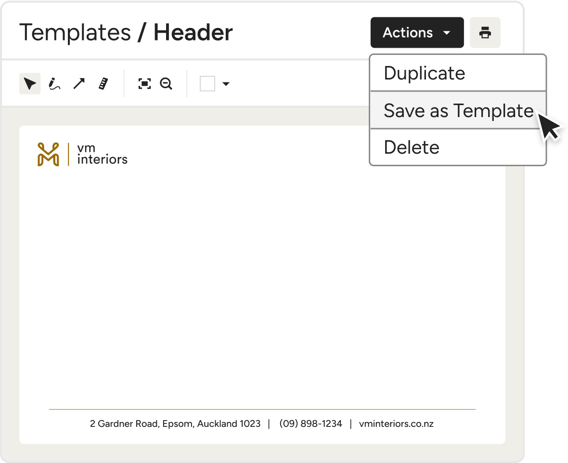
Task: Choose Delete from the Actions menu
Action: point(458,147)
